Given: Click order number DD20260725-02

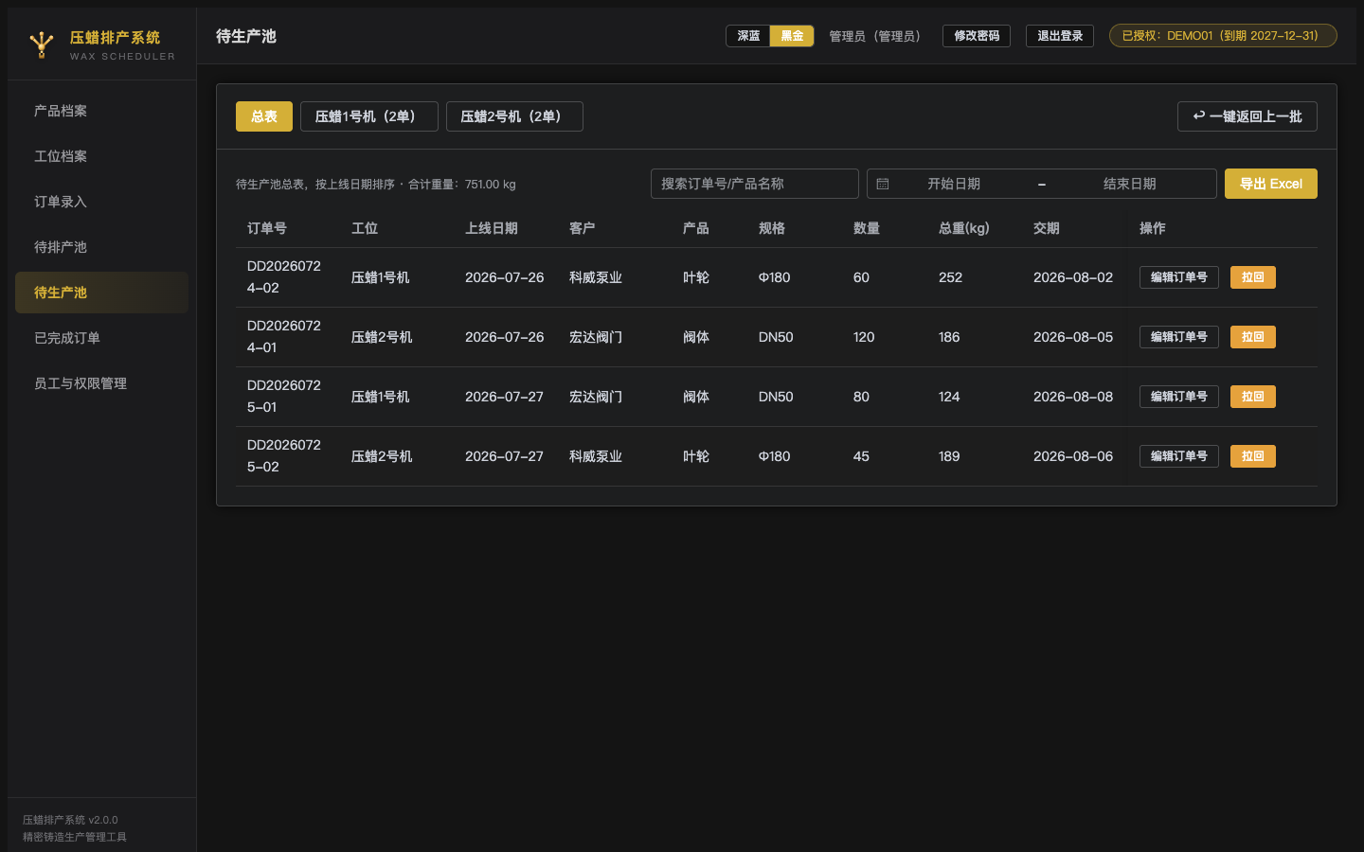Looking at the screenshot, I should click(x=284, y=456).
